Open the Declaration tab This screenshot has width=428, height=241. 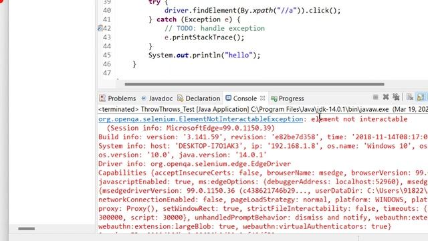199,98
